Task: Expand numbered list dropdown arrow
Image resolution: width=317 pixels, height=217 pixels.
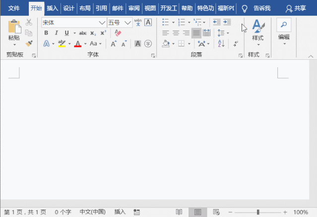Action: (189, 22)
